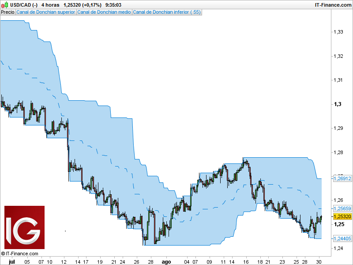Click the 1,25 price axis label

click(339, 224)
